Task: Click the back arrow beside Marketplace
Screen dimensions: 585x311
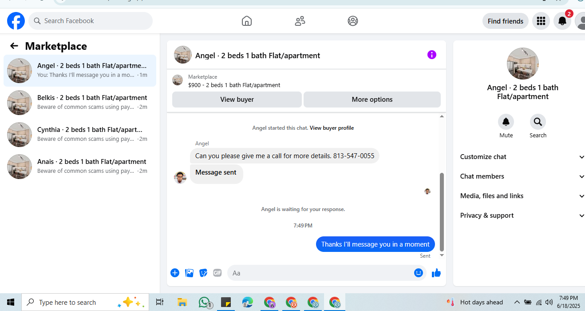Action: point(14,46)
